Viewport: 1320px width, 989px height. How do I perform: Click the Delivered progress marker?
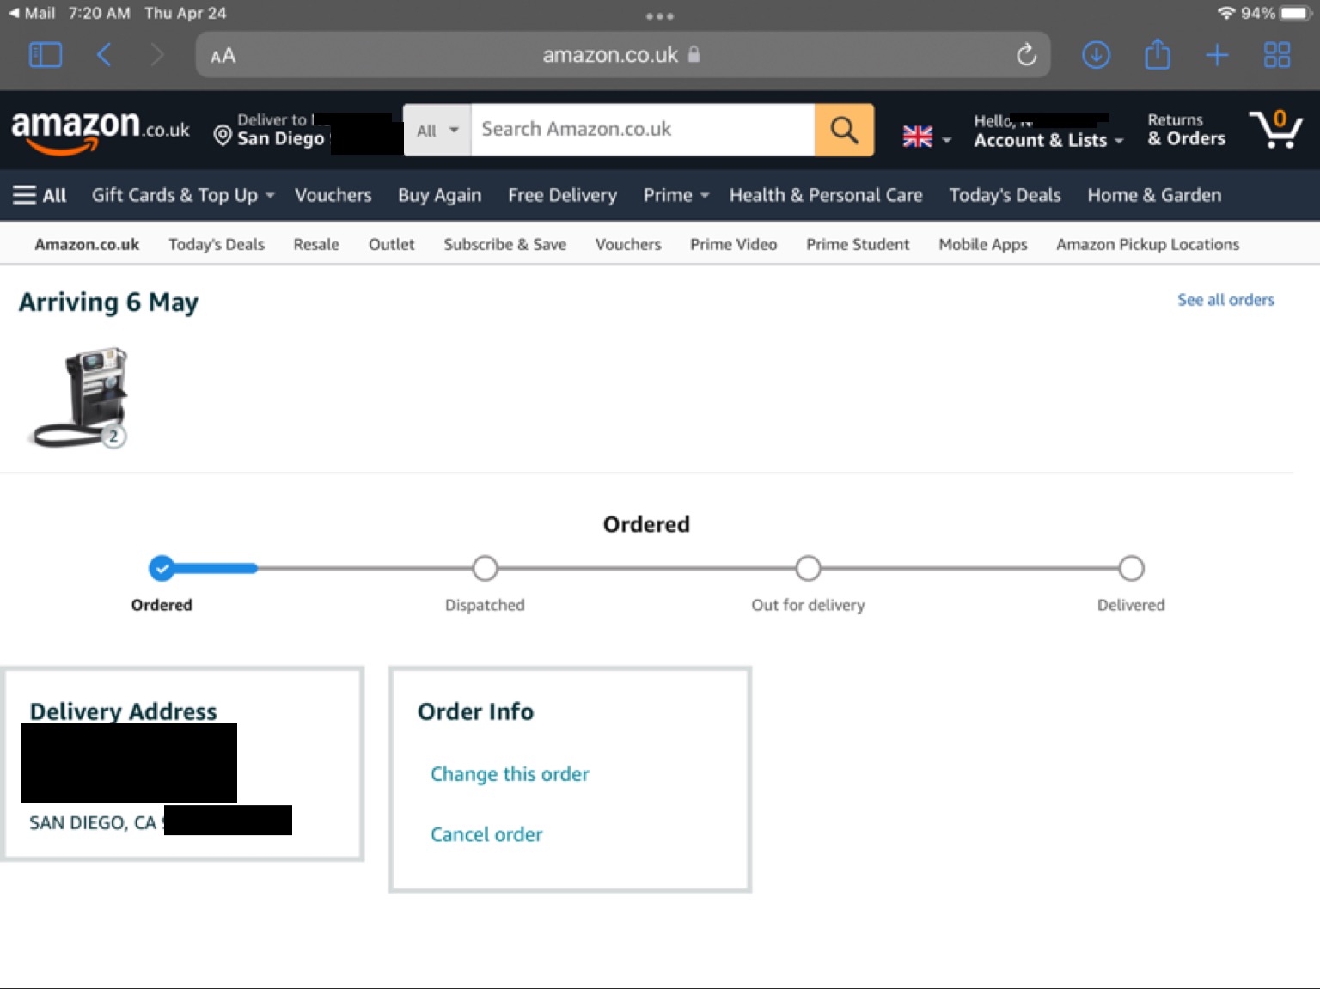coord(1131,568)
